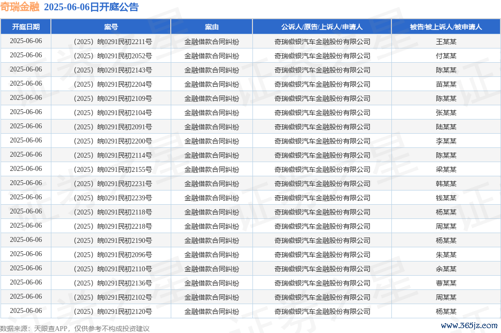Select defendant 朱某某
Screen dimensions: 501x333
point(446,255)
